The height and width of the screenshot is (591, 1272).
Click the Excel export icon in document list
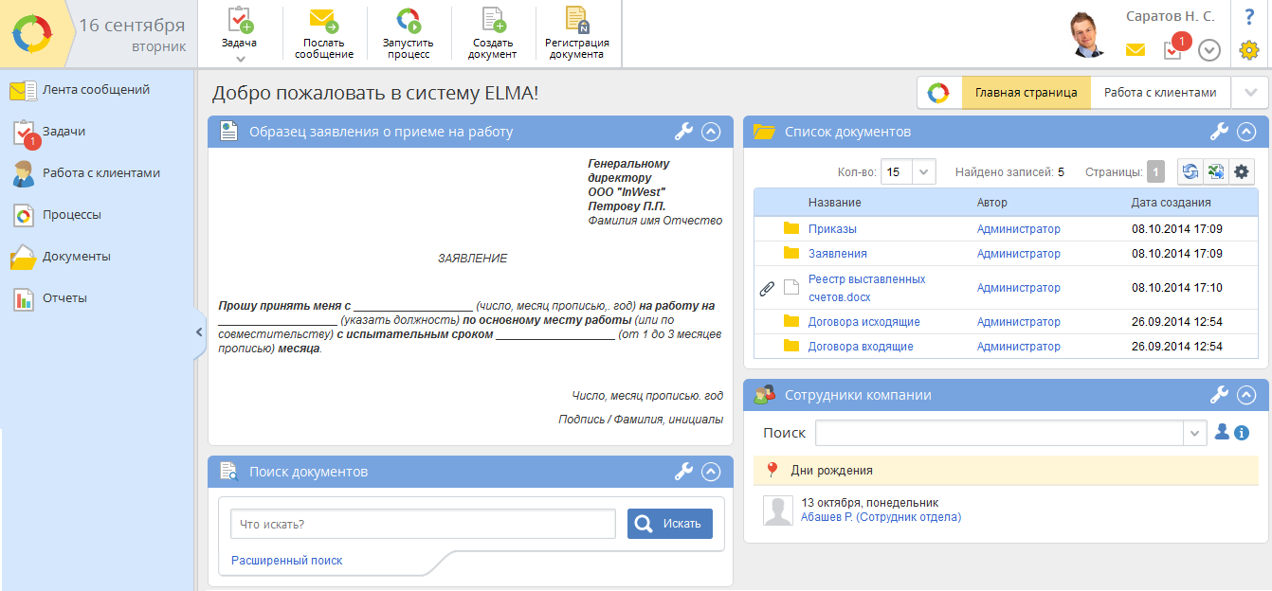pos(1215,171)
